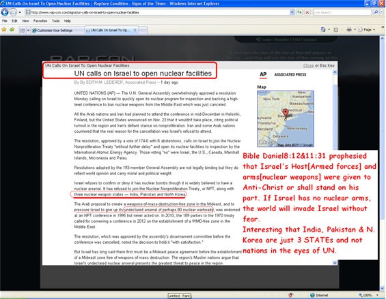Click the browser Back arrow button

tap(4, 12)
